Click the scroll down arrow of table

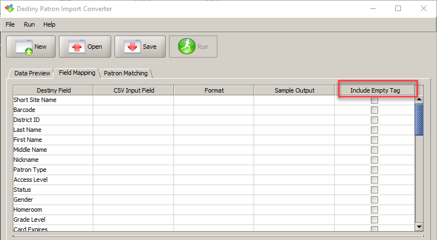pyautogui.click(x=419, y=227)
